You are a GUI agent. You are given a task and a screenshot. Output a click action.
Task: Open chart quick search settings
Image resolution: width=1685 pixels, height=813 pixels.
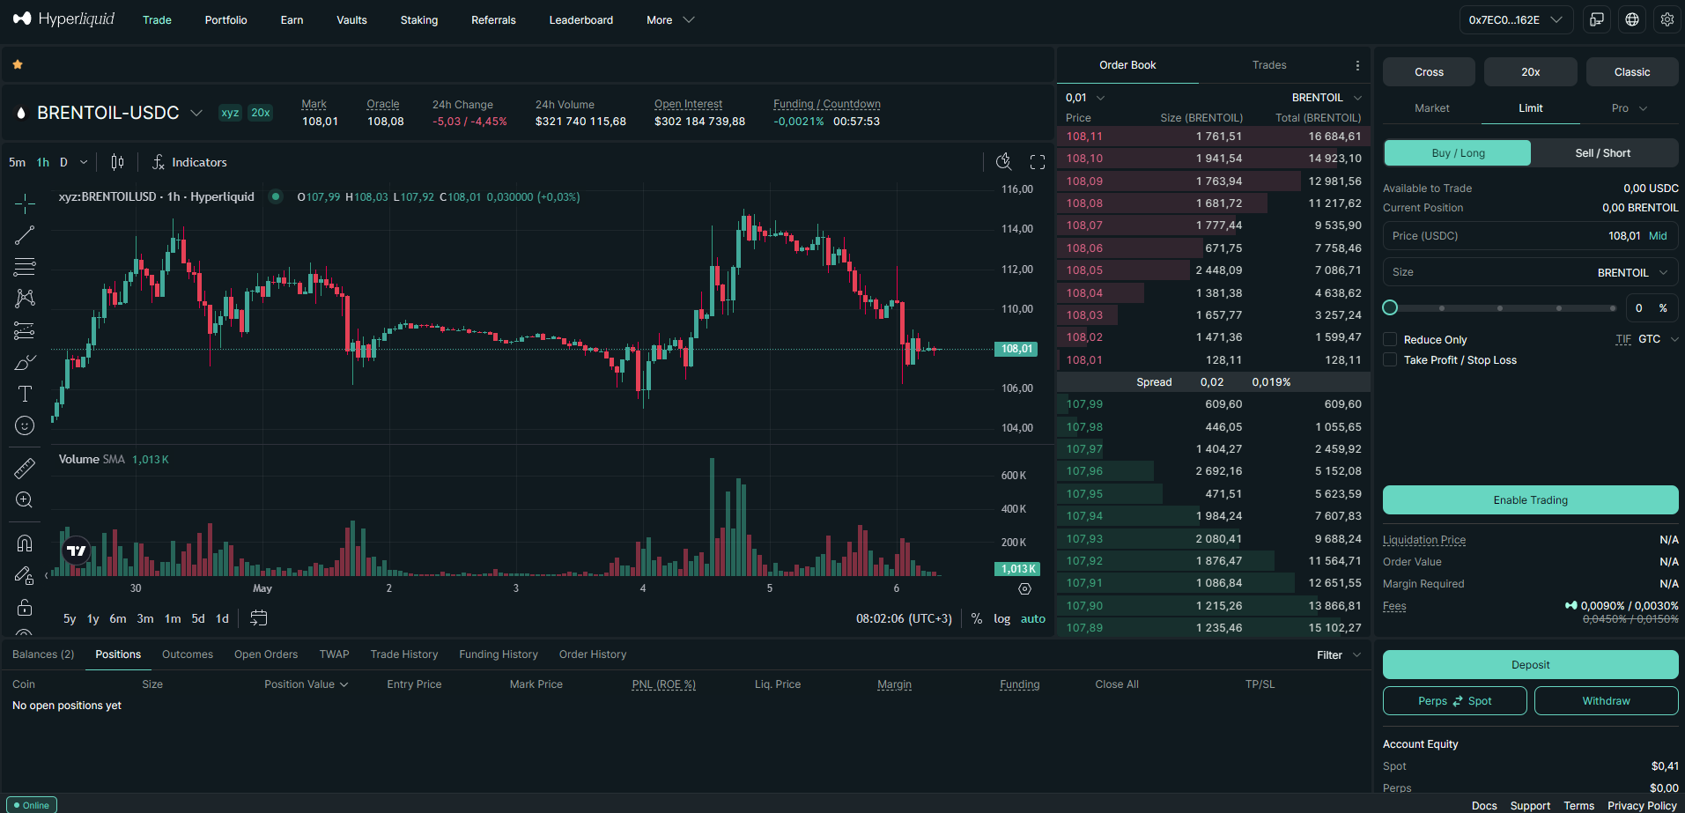(x=1003, y=161)
